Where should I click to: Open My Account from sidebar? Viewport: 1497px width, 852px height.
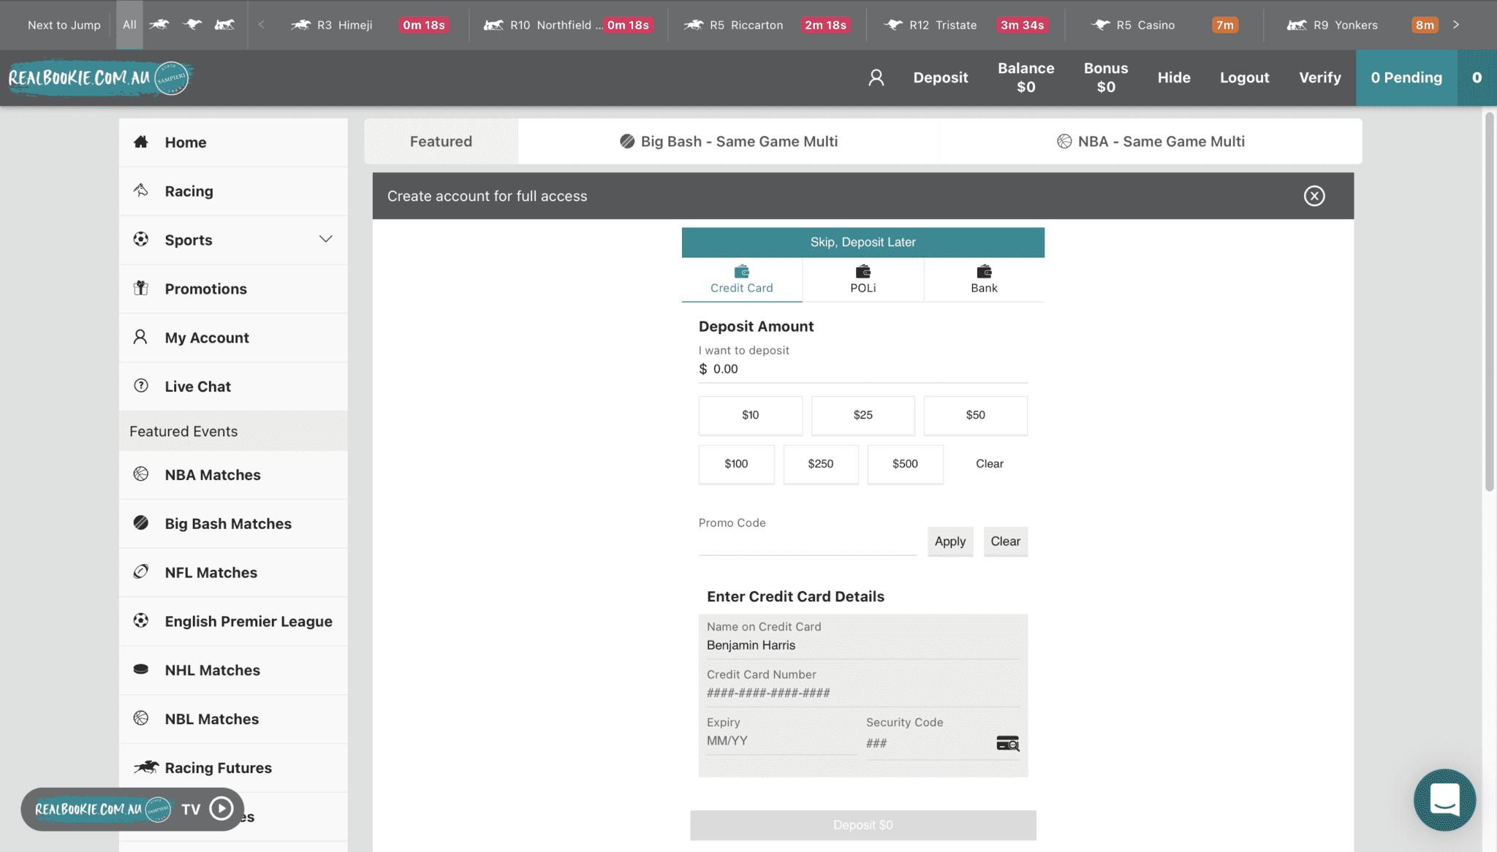[x=233, y=338]
